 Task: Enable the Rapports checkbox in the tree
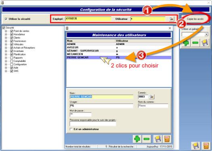pyautogui.click(x=12, y=58)
